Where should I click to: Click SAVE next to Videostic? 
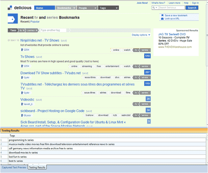(x=39, y=100)
